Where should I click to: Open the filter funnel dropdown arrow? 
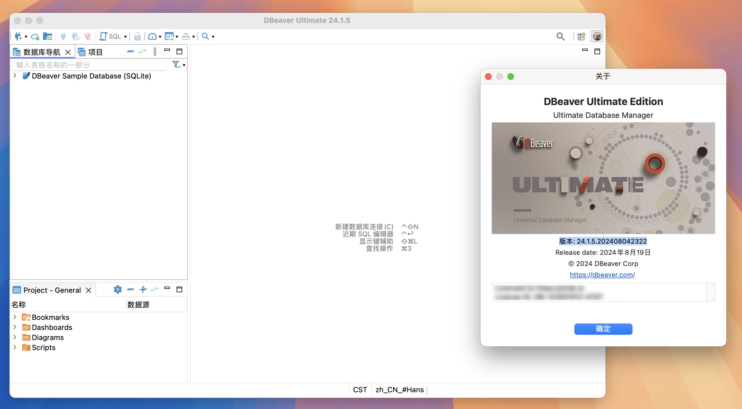[184, 65]
